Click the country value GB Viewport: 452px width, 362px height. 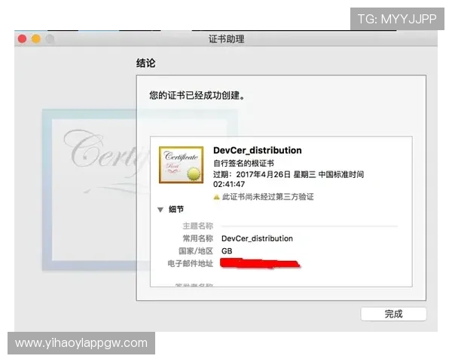pyautogui.click(x=227, y=251)
